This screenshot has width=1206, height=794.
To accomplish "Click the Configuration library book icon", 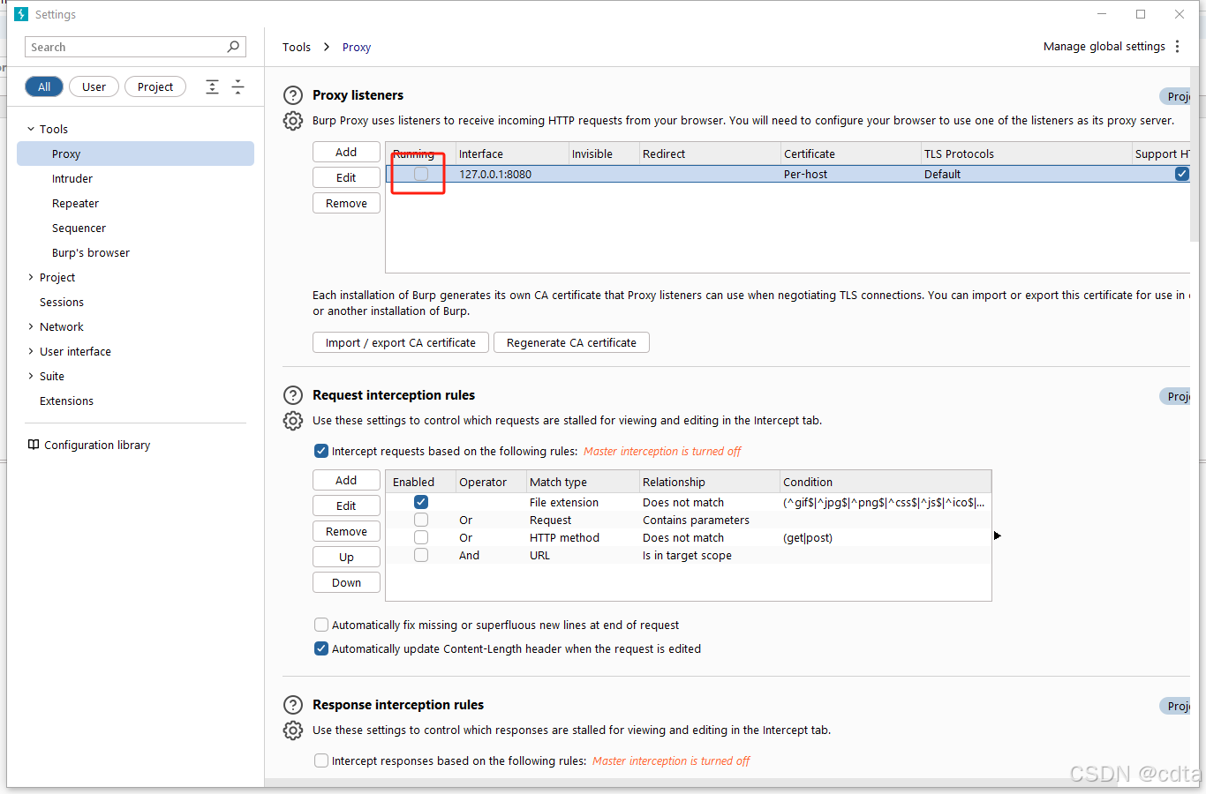I will pos(34,445).
